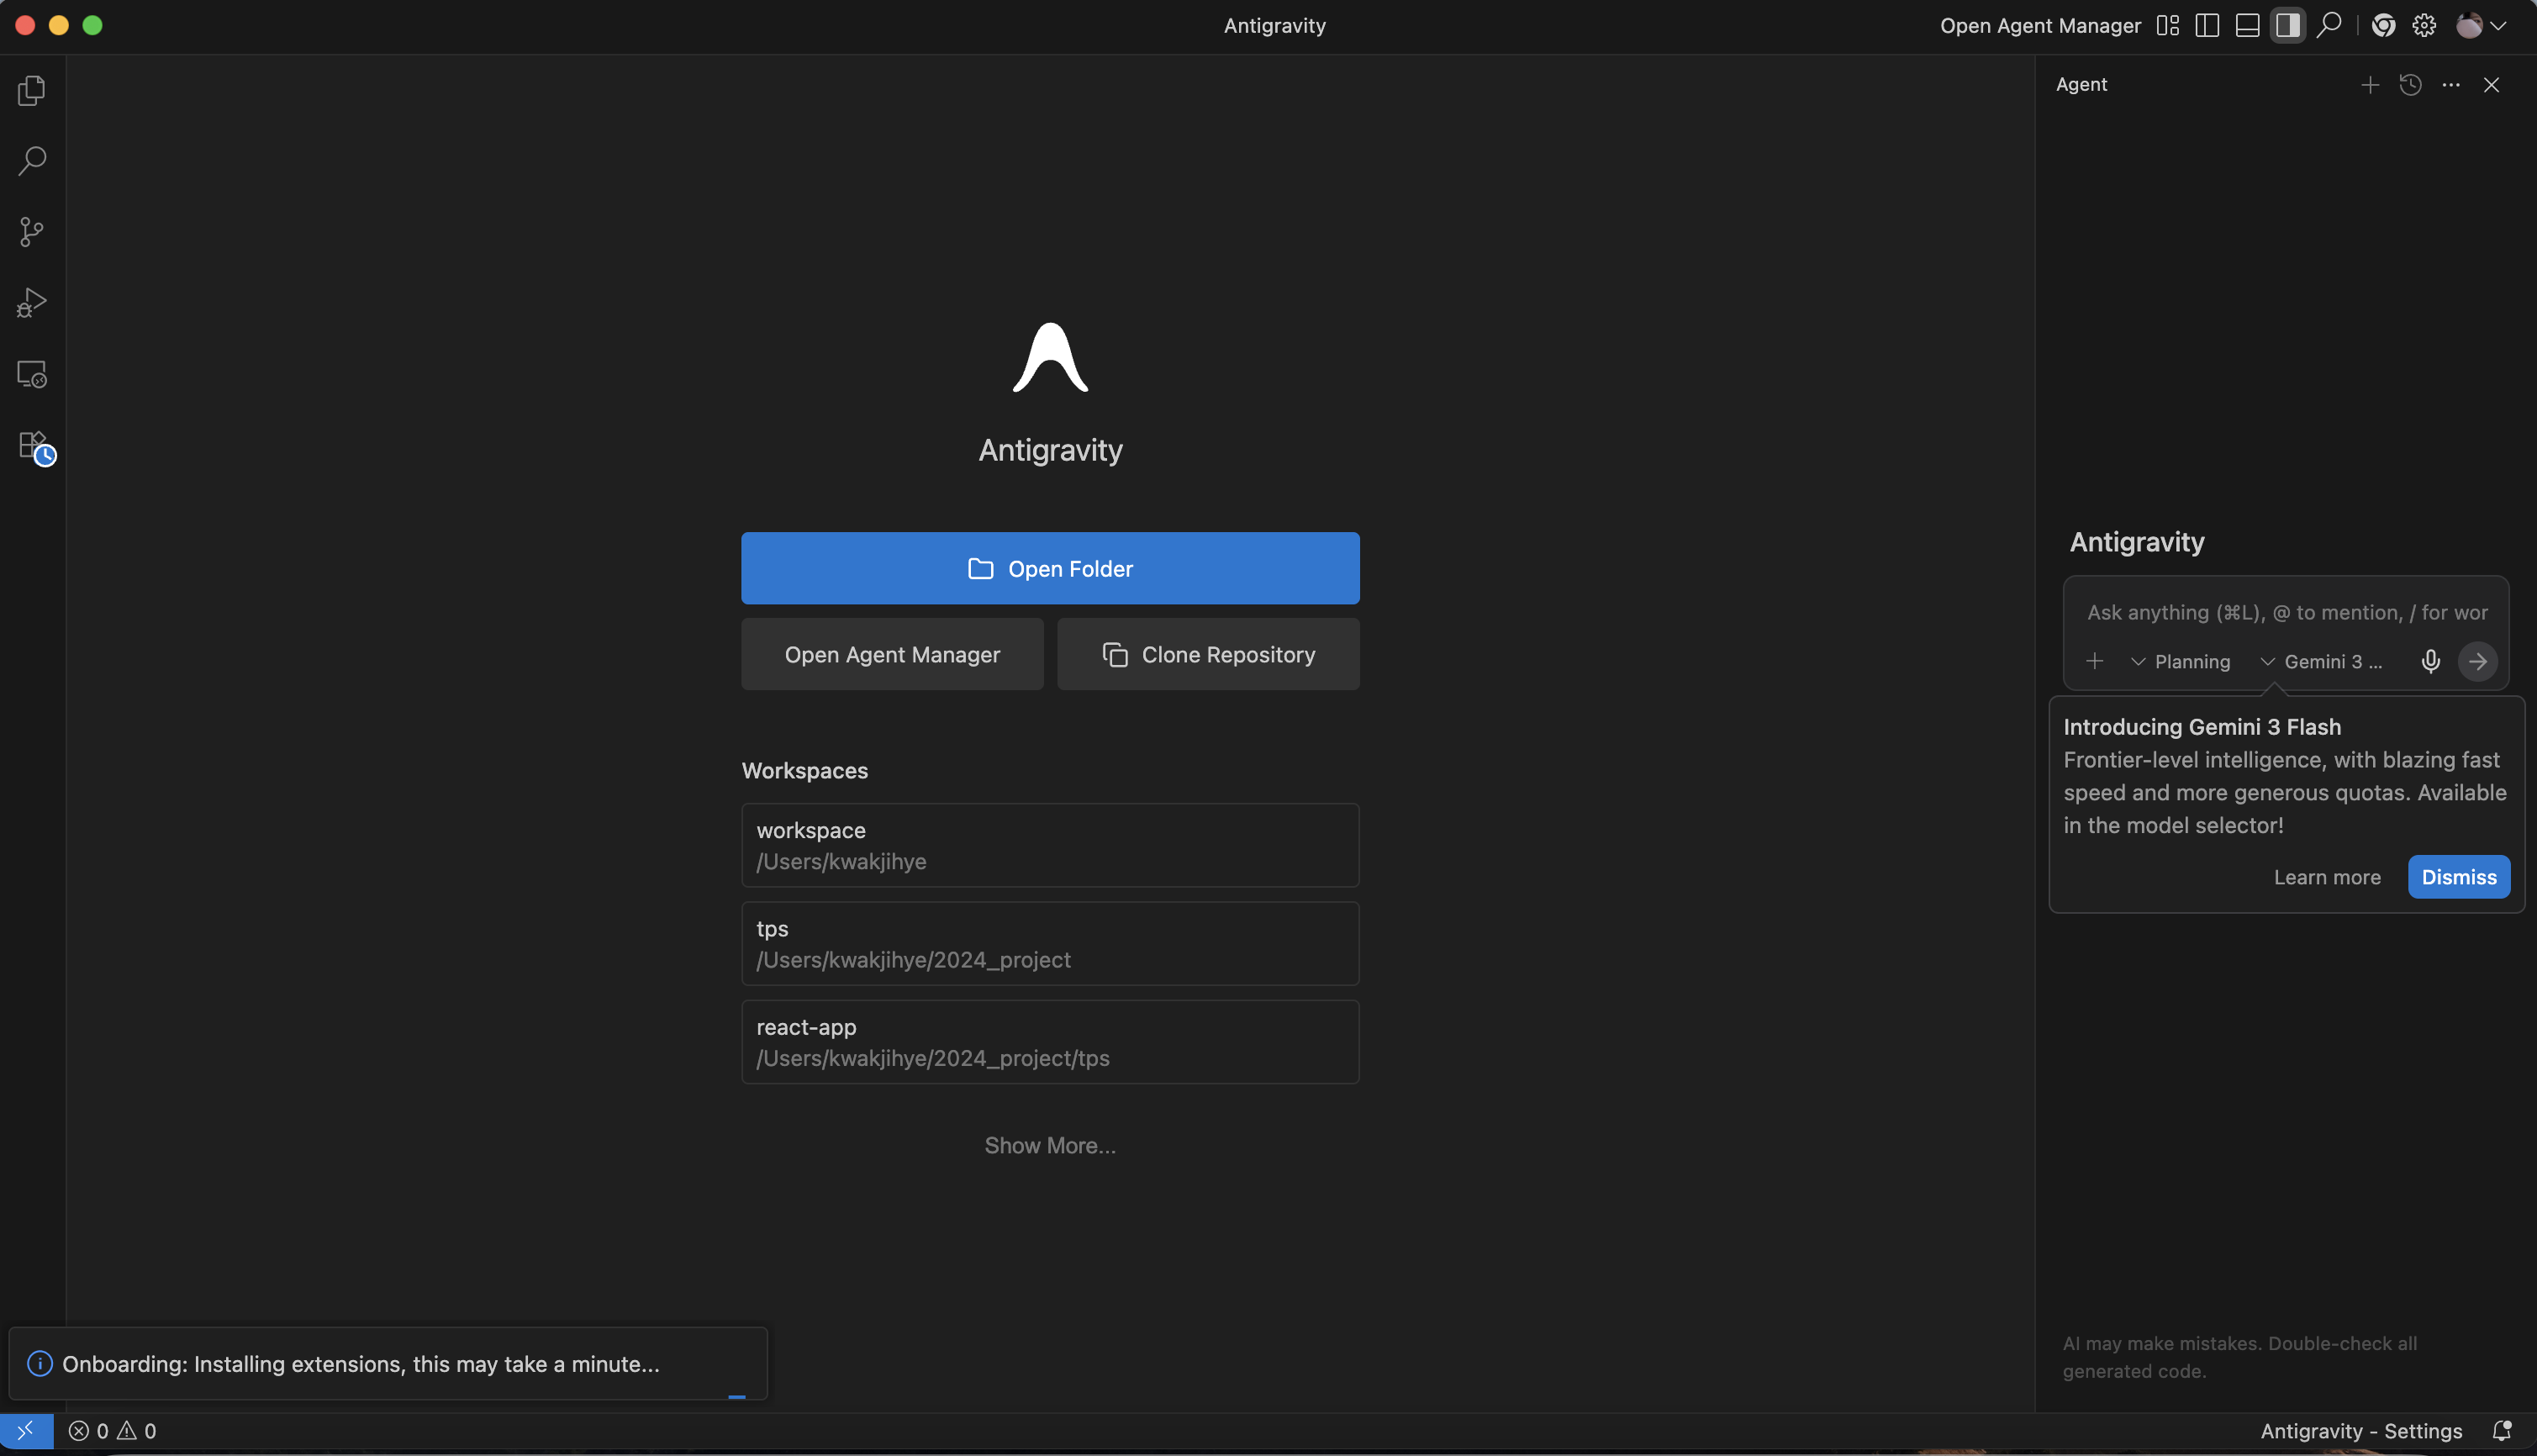Open the agent conversation history
The width and height of the screenshot is (2537, 1456).
click(2410, 85)
